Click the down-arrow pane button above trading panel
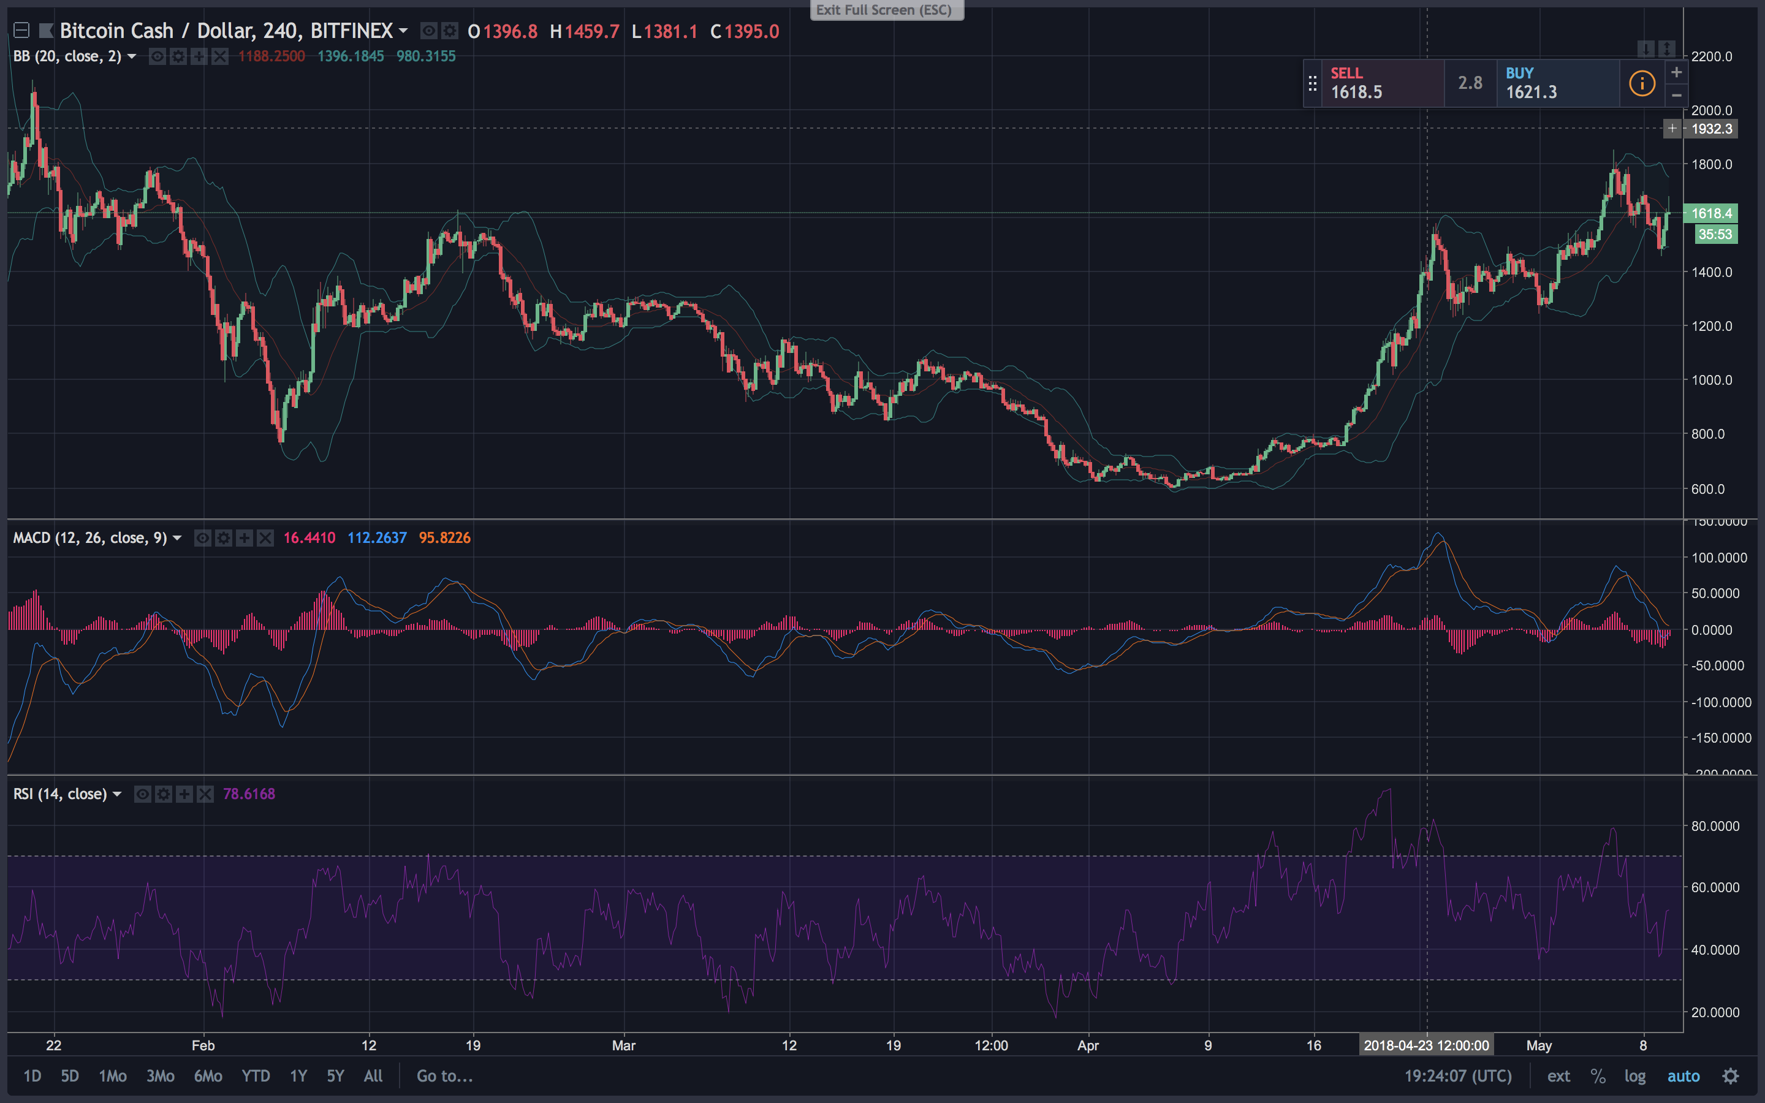Viewport: 1765px width, 1103px height. tap(1645, 49)
